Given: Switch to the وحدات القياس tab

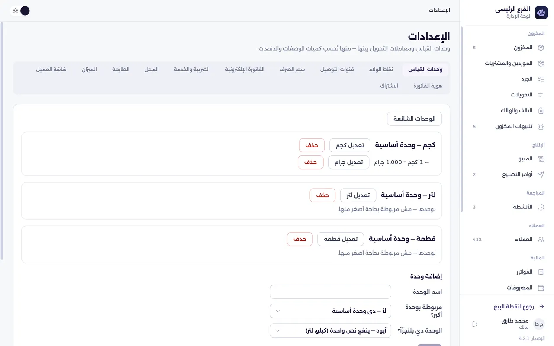Looking at the screenshot, I should pyautogui.click(x=425, y=70).
